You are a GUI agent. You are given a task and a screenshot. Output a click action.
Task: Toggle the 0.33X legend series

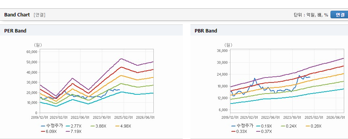(x=239, y=131)
